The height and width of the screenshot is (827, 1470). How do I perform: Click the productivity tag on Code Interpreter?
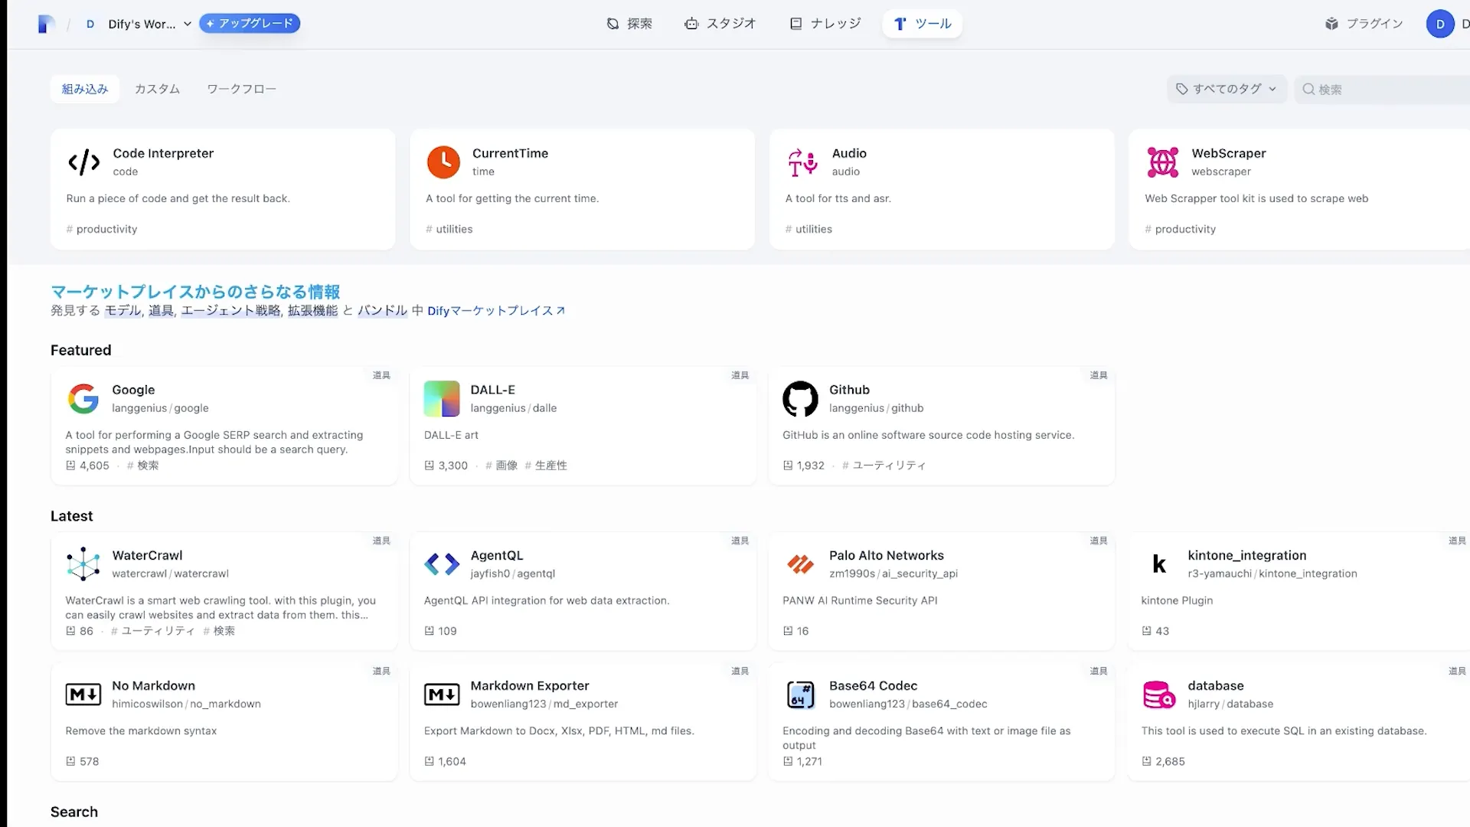(x=102, y=229)
